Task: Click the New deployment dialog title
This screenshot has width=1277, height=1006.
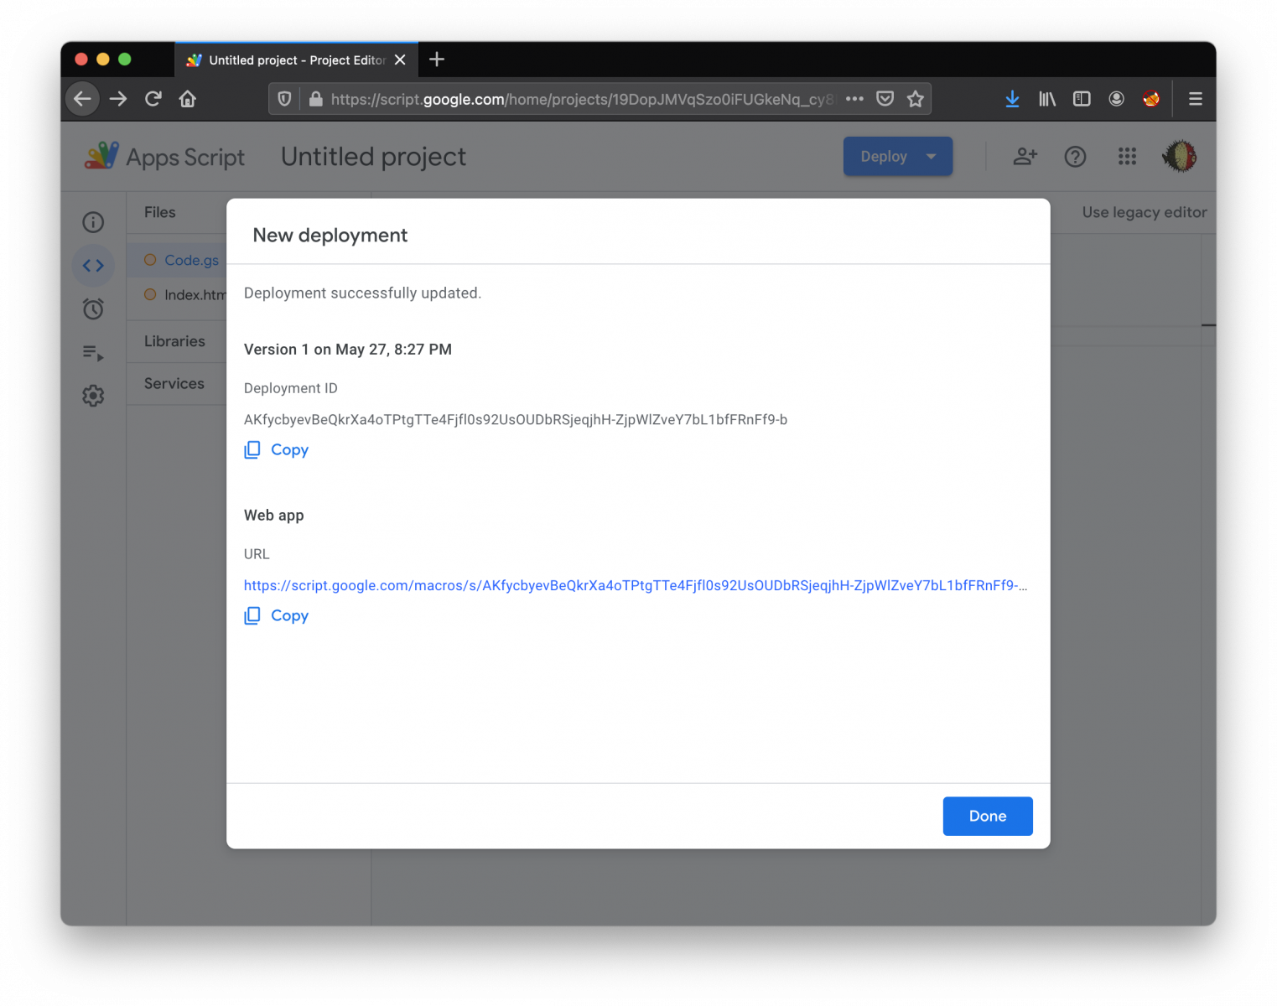Action: coord(330,236)
